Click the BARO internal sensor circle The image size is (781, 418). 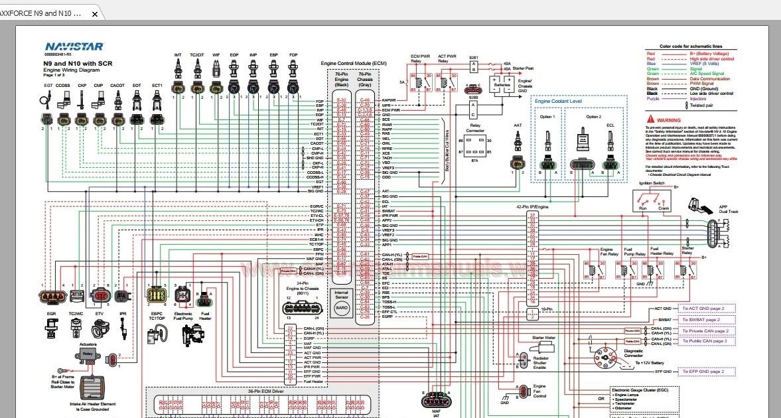tap(341, 308)
